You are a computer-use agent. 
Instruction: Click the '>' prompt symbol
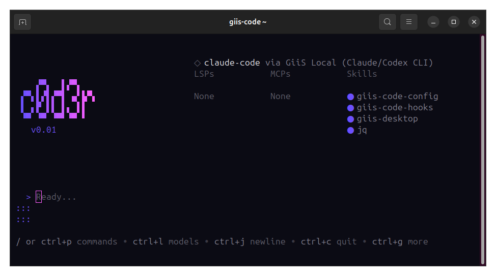(29, 197)
